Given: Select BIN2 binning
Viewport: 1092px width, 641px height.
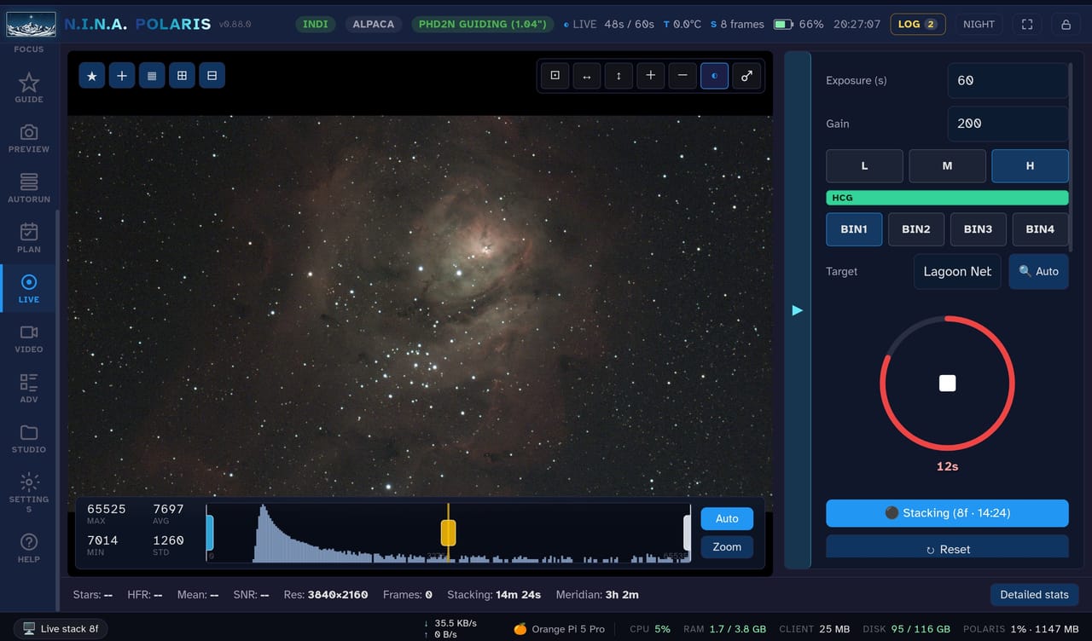Looking at the screenshot, I should pos(916,229).
